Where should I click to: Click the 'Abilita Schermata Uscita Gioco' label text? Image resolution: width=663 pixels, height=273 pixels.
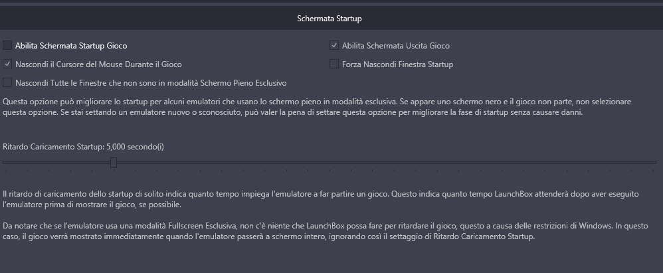(x=396, y=46)
